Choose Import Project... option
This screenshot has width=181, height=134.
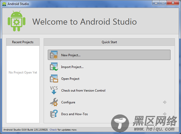[72, 67]
